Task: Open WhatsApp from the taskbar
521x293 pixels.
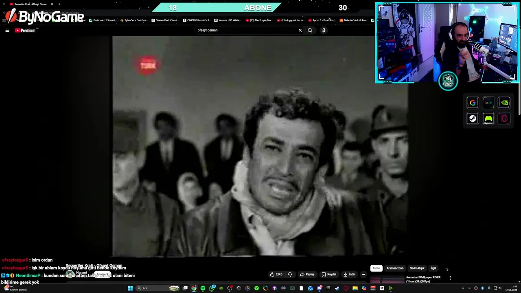Action: coord(212,288)
